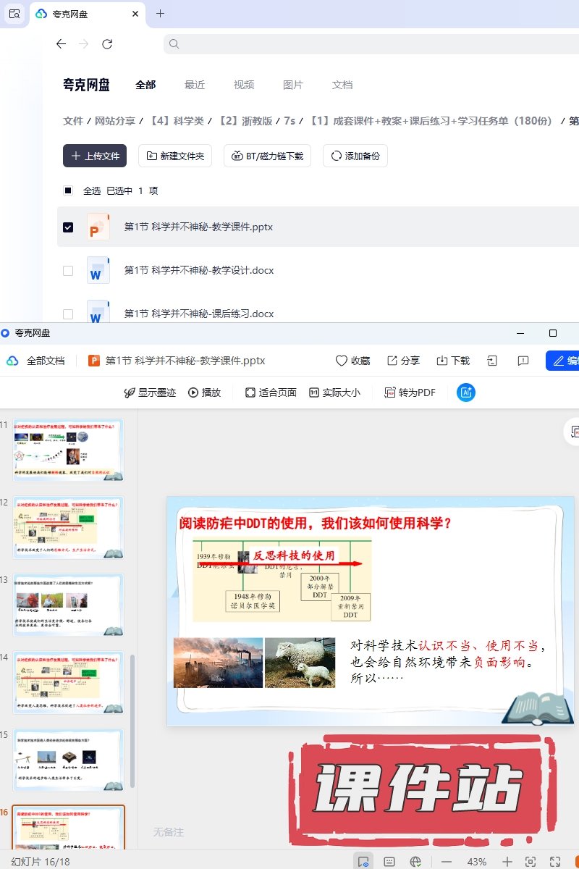
Task: Click the zoom in plus icon
Action: click(x=507, y=862)
